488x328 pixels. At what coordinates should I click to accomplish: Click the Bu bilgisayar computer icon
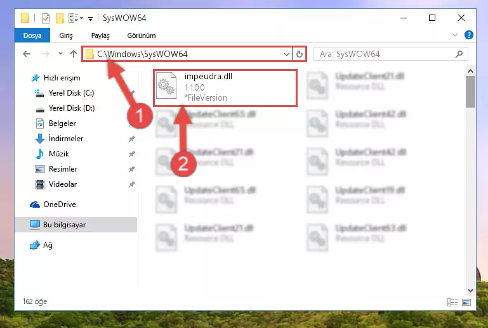34,225
